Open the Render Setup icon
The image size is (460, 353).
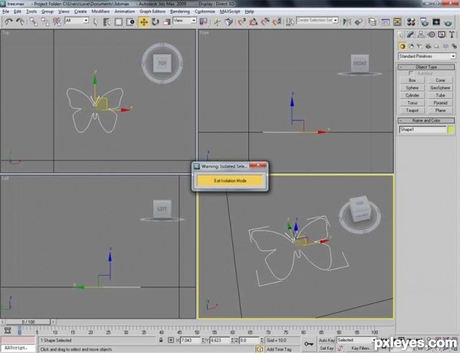424,21
